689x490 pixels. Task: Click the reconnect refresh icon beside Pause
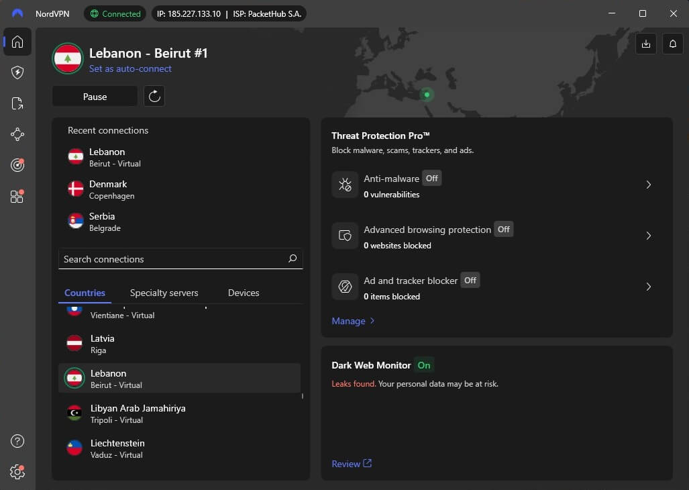click(154, 96)
